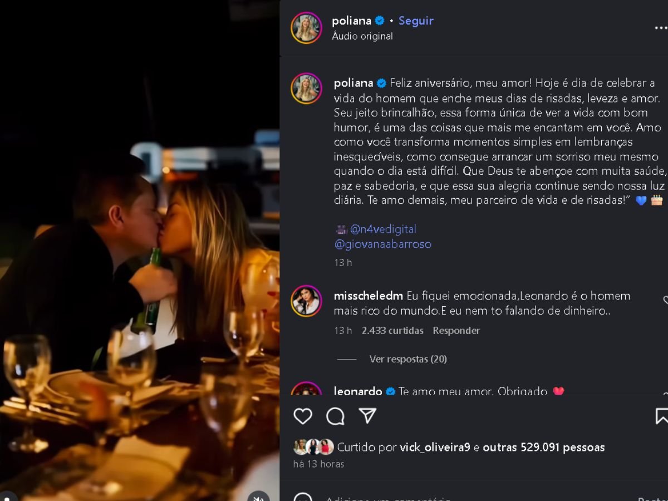Viewport: 668px width, 501px height.
Task: Click misscheledm's avatar in the comments
Action: point(306,301)
